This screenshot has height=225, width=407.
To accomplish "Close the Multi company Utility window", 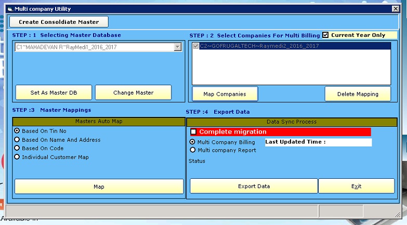I will click(396, 9).
